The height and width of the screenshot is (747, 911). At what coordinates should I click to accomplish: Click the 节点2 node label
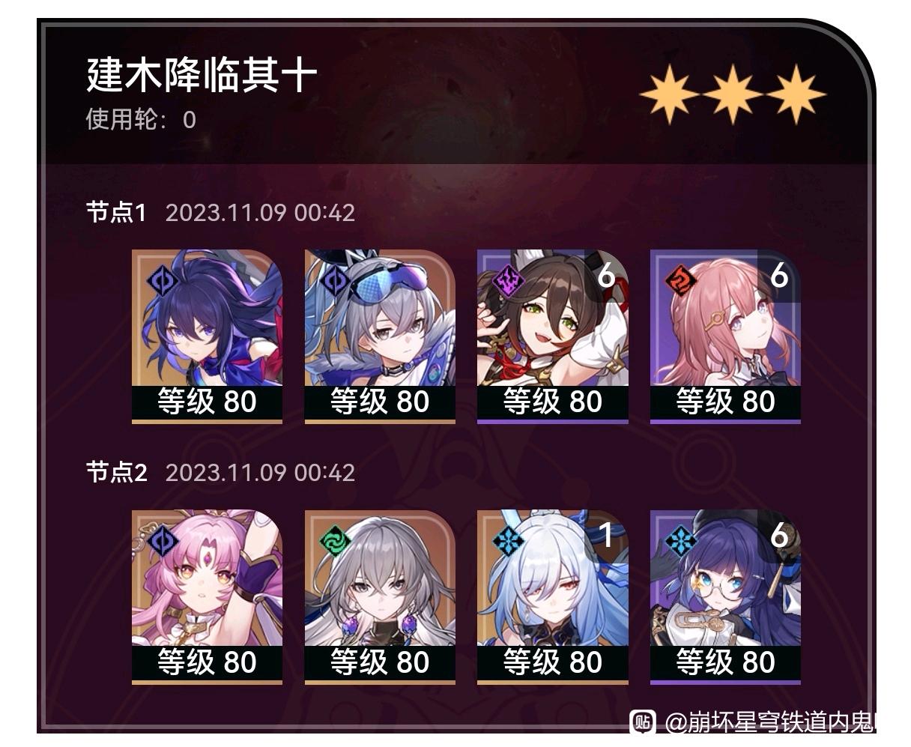point(116,473)
